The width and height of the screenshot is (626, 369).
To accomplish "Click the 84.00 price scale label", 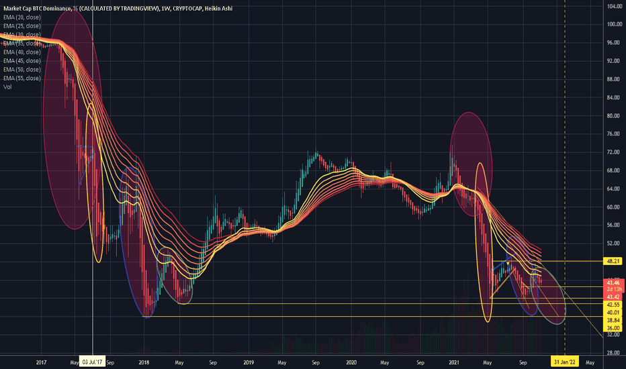I will [x=614, y=98].
